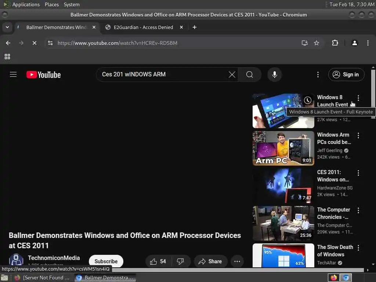Go to the YouTube home logo
376x282 pixels.
(43, 75)
